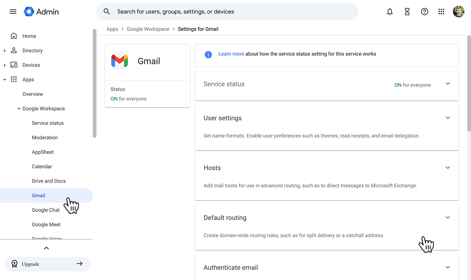Expand the User settings section
The image size is (471, 280).
448,118
